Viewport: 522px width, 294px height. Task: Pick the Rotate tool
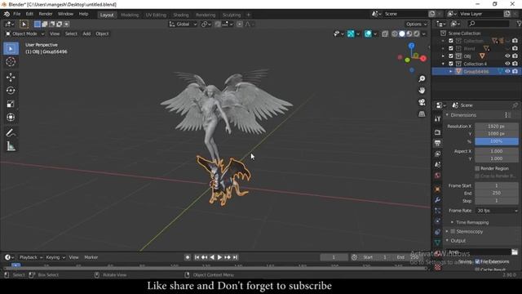11,91
